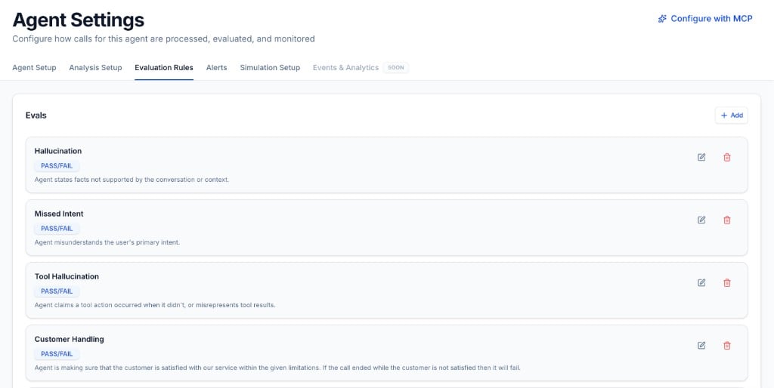
Task: Click the PASS/FAIL badge under Customer Handling
Action: point(57,354)
